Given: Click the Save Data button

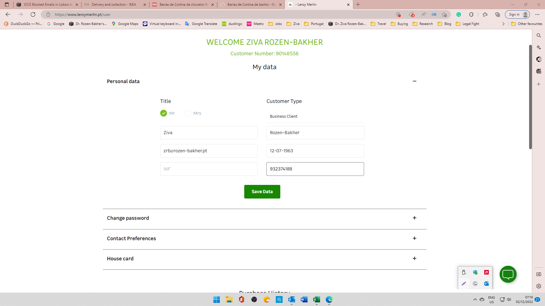Looking at the screenshot, I should coord(262,191).
